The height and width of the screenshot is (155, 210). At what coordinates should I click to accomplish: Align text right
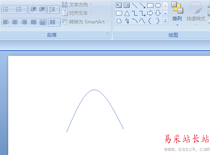[x=24, y=22]
